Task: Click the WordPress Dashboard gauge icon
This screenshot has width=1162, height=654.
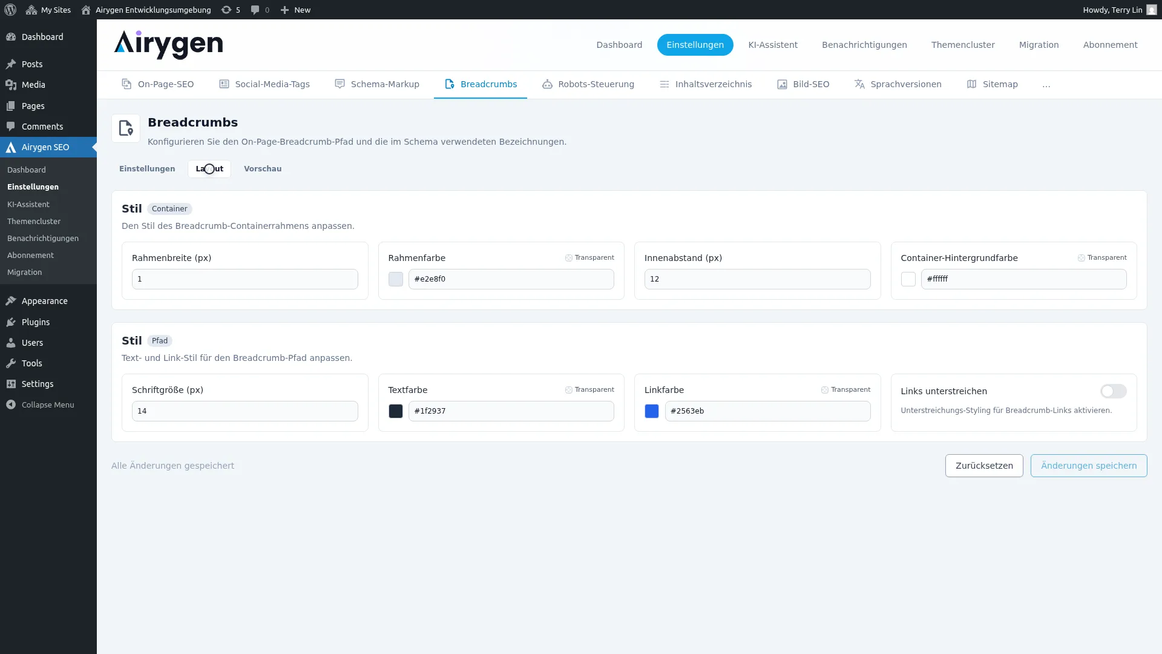Action: (x=11, y=37)
